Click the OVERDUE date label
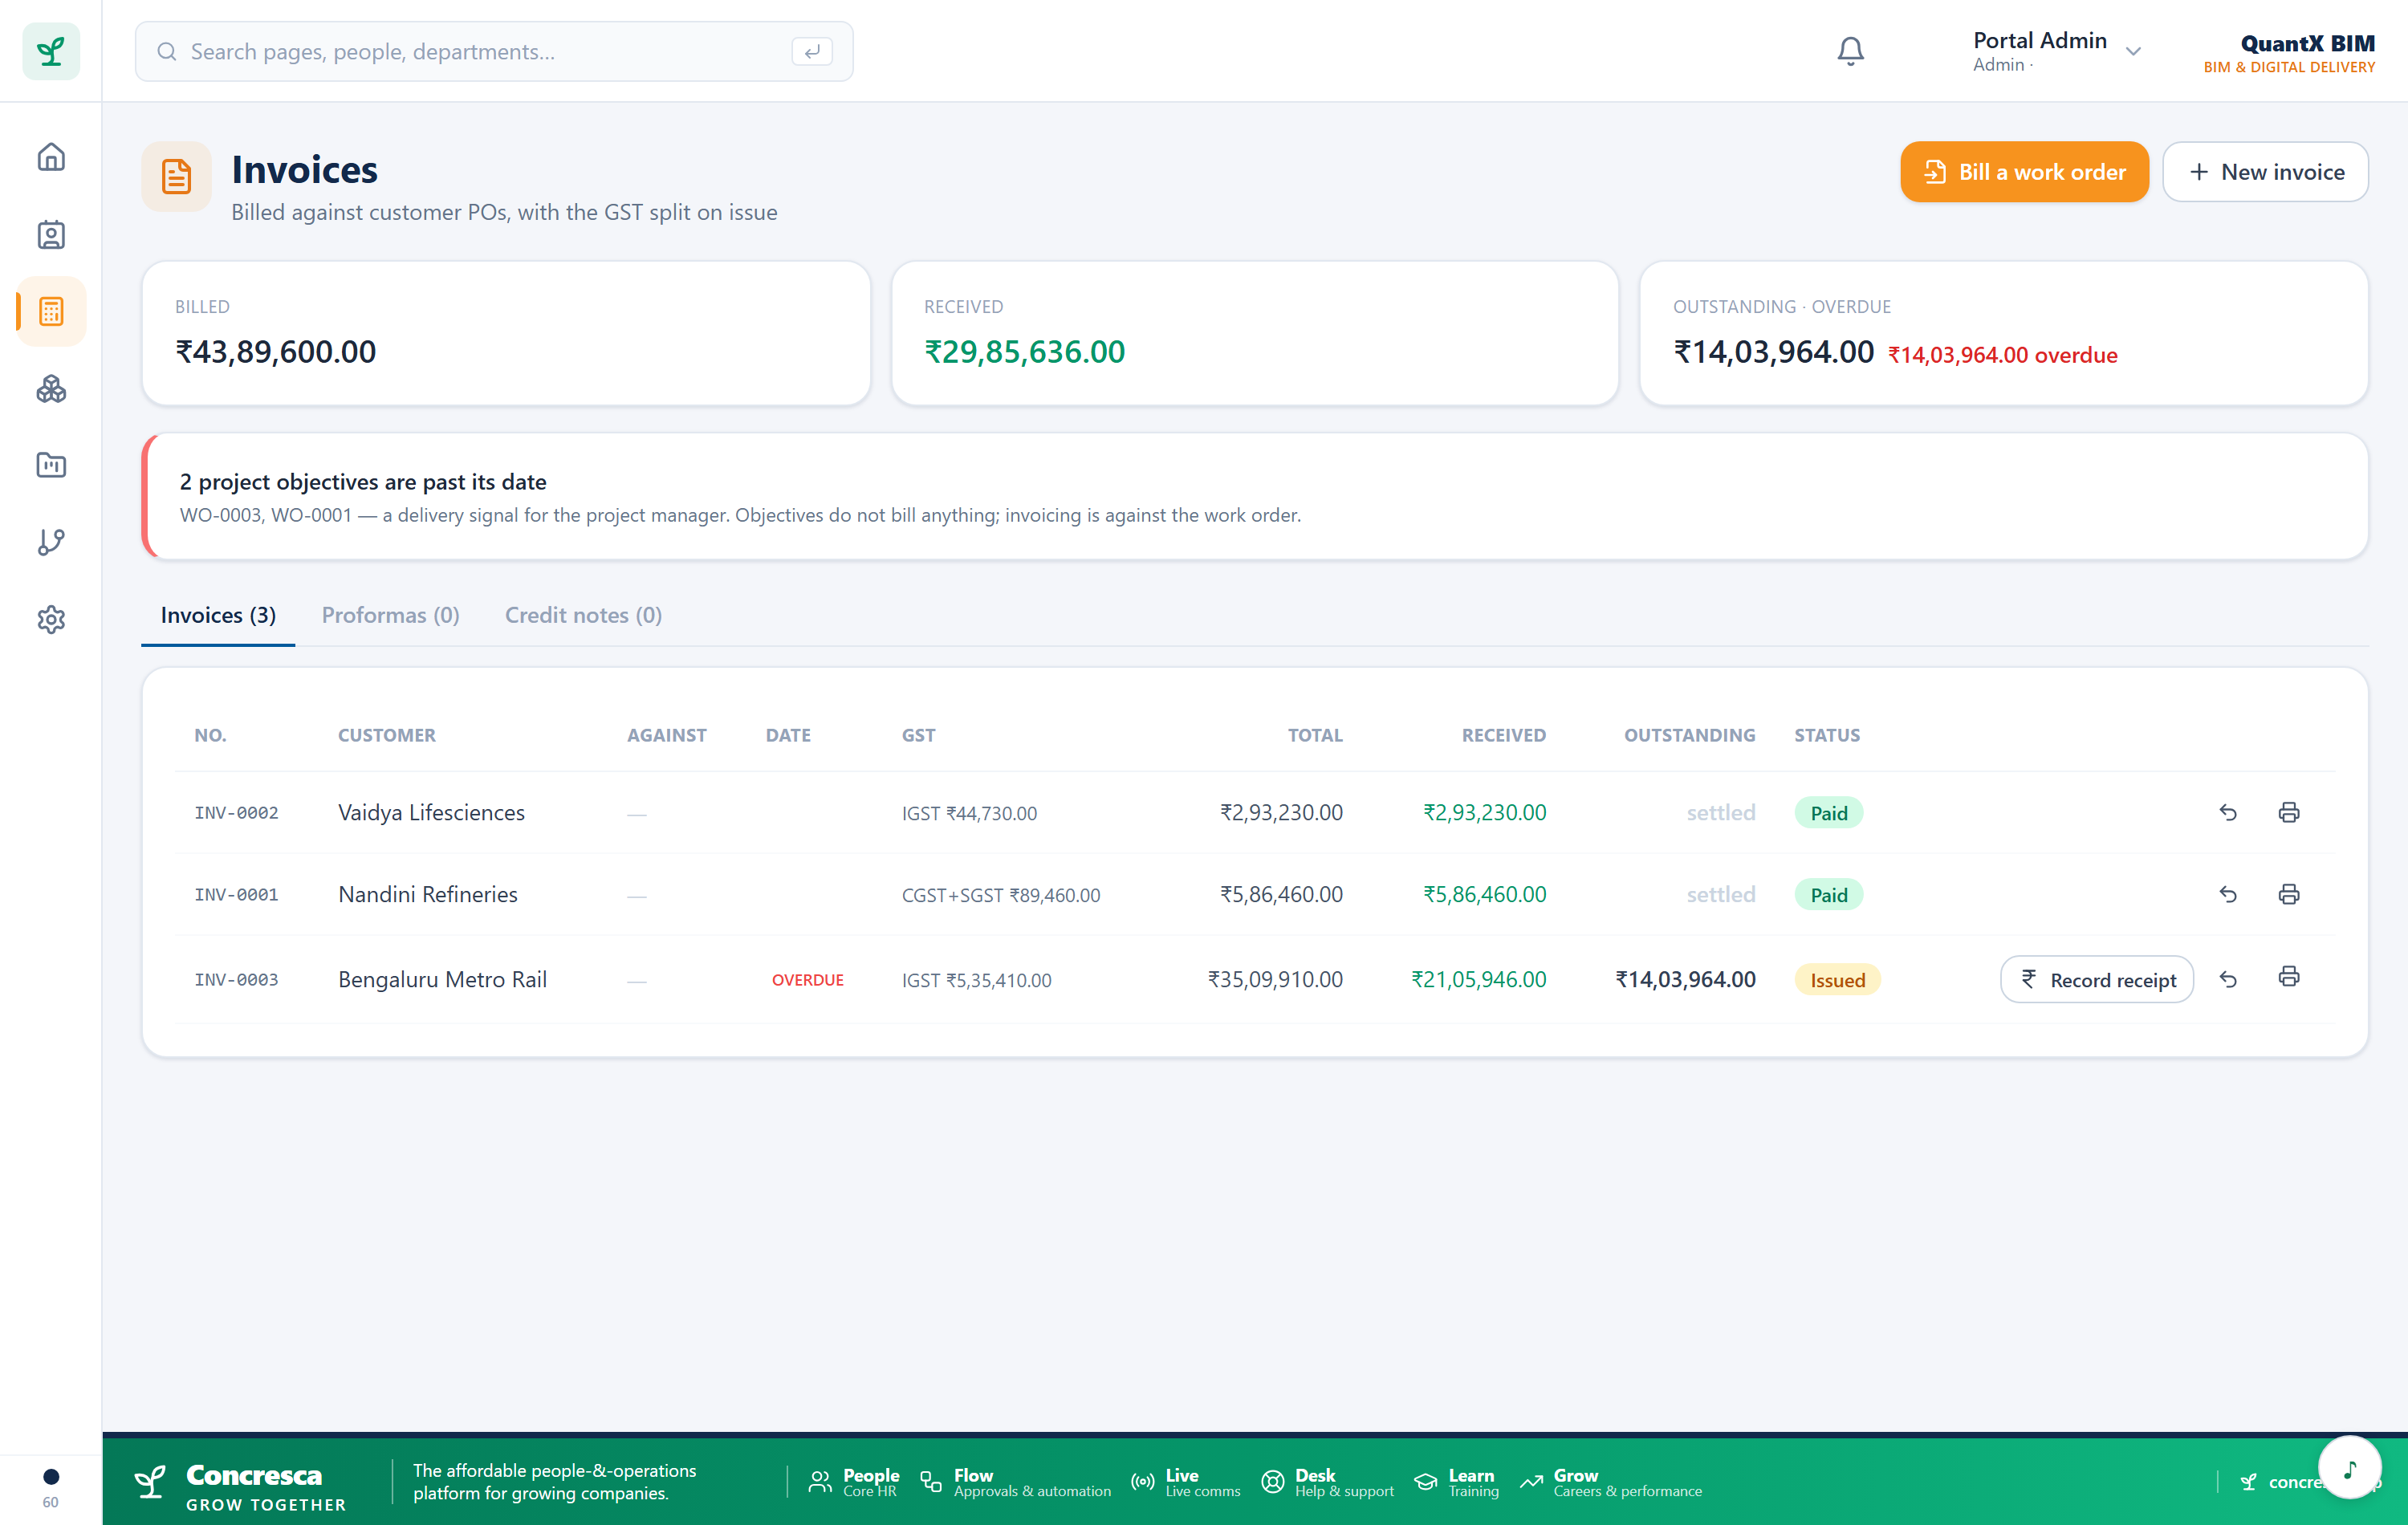The image size is (2408, 1525). 807,980
